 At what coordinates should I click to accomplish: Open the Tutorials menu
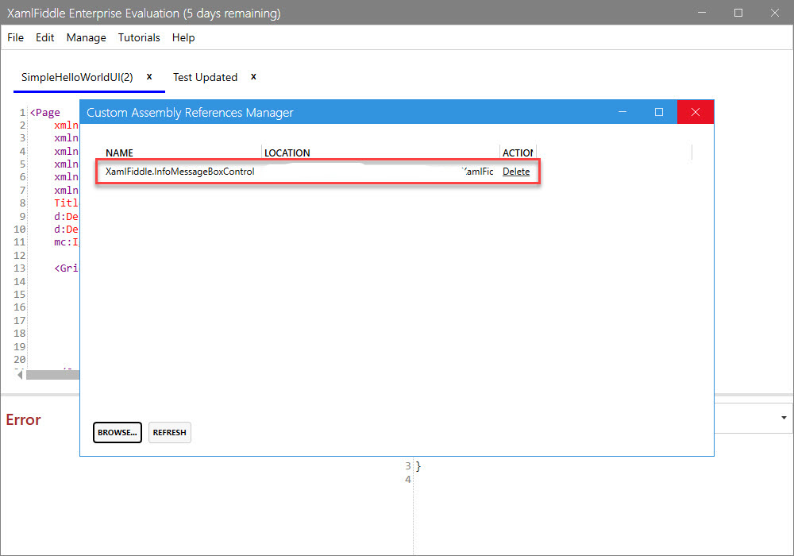(x=139, y=37)
